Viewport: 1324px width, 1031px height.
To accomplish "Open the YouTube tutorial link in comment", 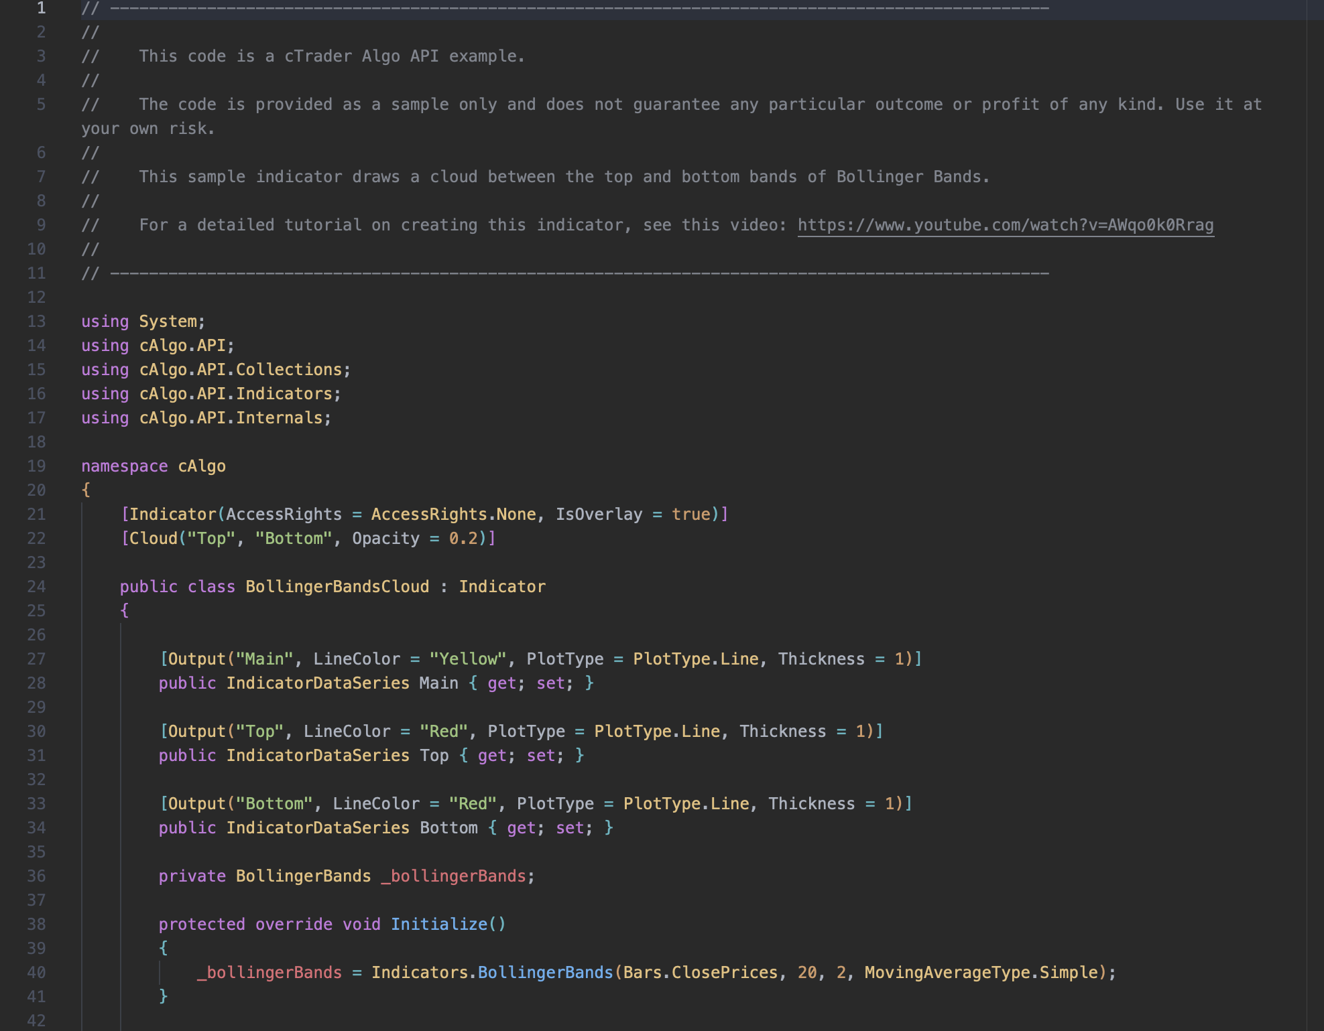I will 1005,225.
